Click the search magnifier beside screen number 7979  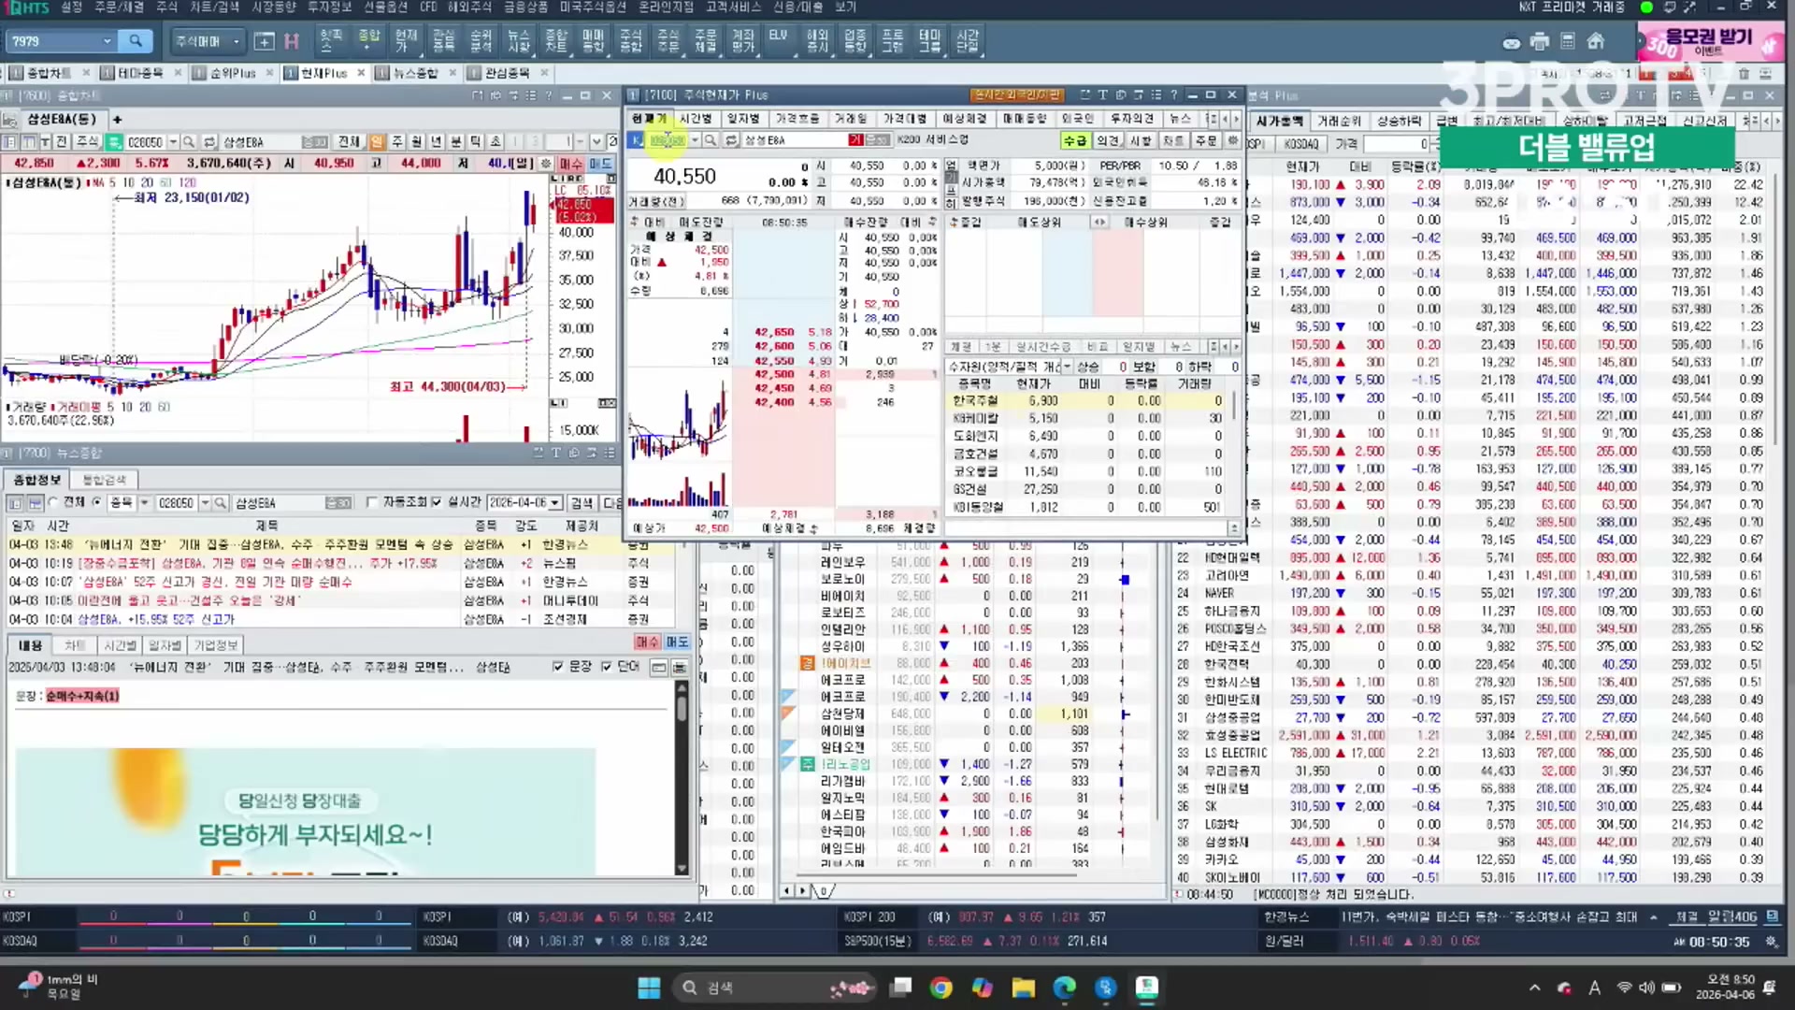coord(136,41)
